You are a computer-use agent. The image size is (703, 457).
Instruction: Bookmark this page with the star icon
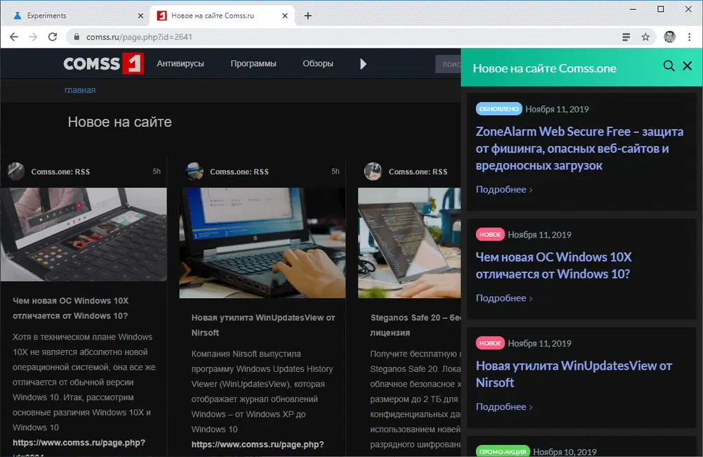pyautogui.click(x=645, y=37)
